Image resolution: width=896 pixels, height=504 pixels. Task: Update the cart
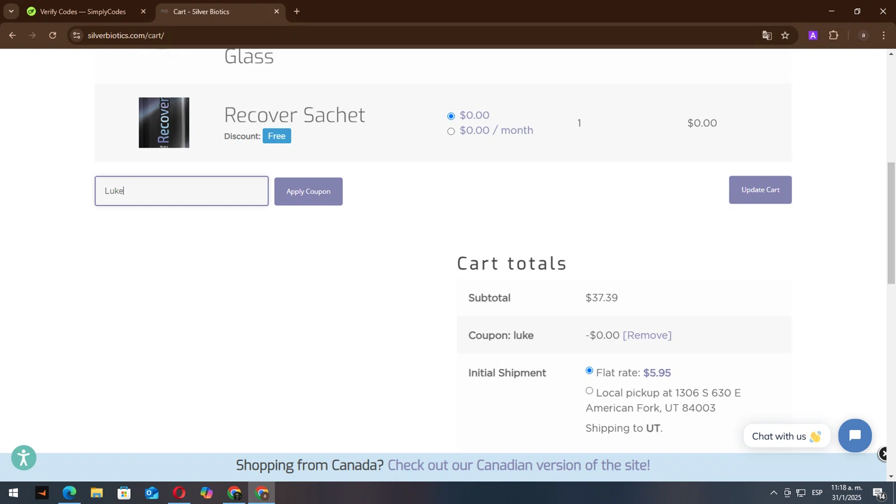tap(760, 190)
